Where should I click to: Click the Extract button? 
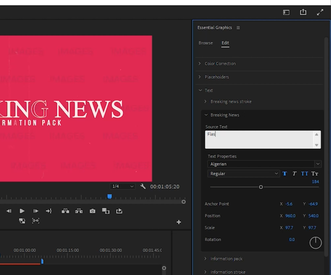tap(79, 211)
